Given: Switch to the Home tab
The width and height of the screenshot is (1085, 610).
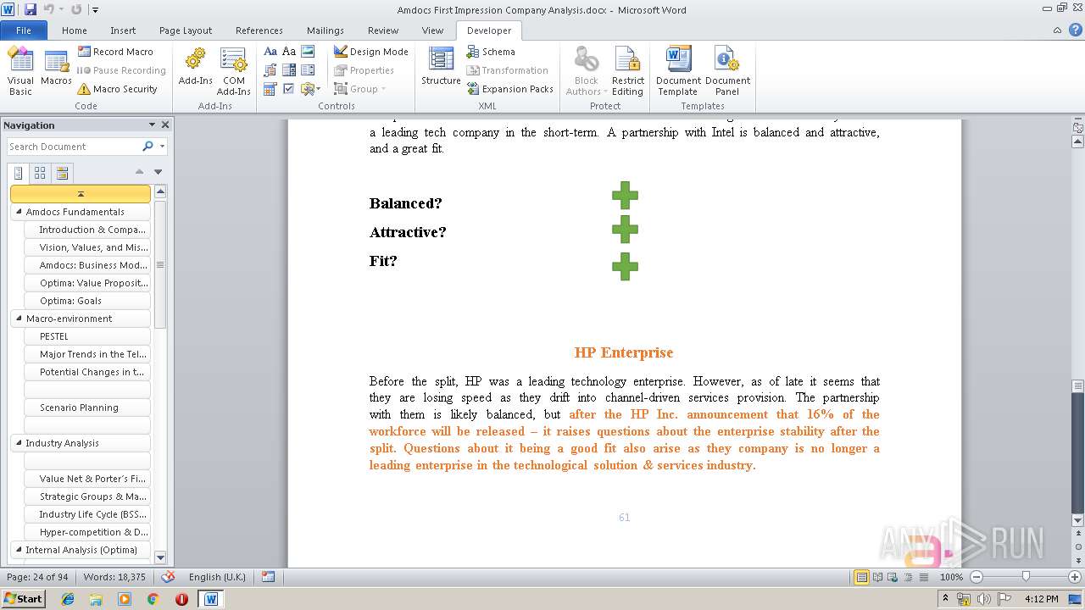Looking at the screenshot, I should [x=75, y=30].
